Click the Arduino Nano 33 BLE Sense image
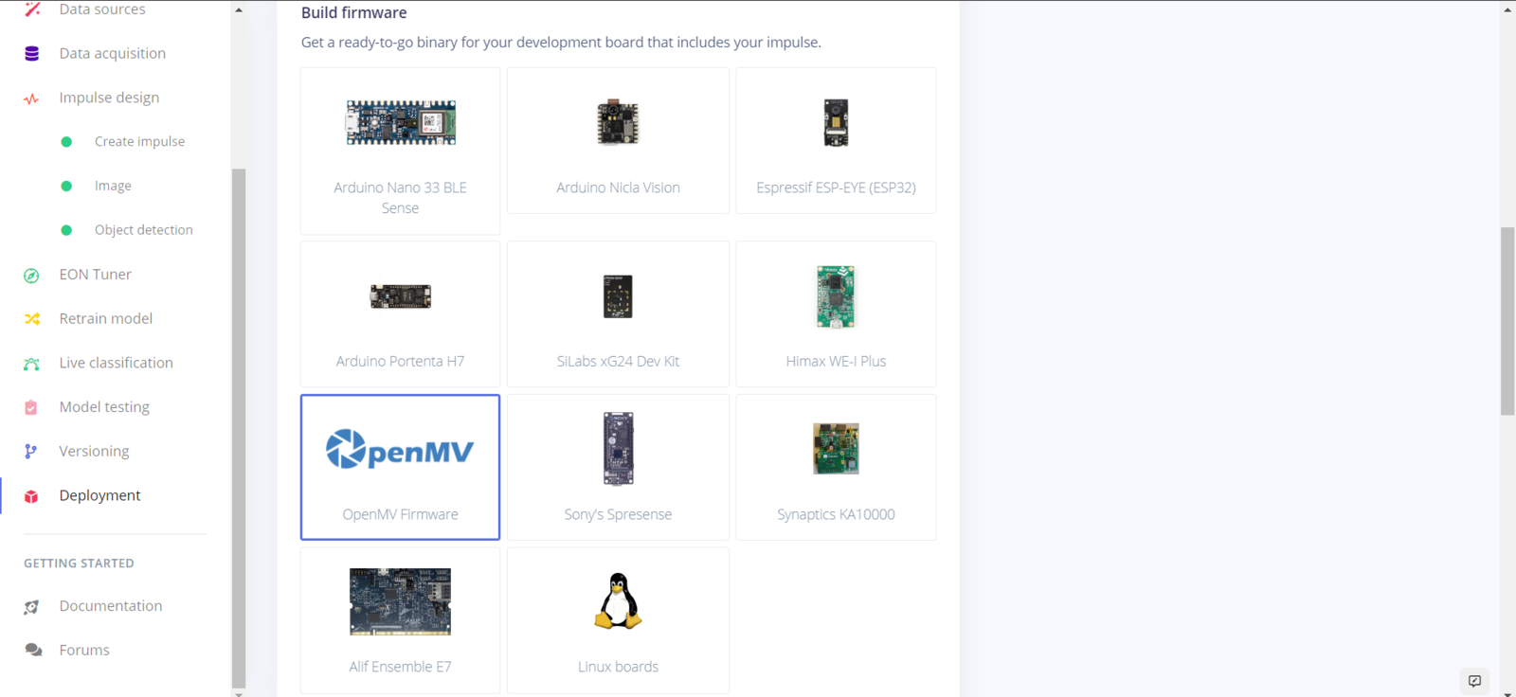Viewport: 1516px width, 697px height. click(x=401, y=122)
